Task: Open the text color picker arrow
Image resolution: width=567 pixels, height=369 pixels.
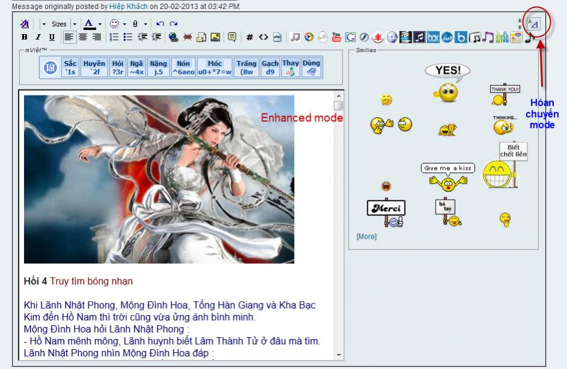Action: pos(100,24)
